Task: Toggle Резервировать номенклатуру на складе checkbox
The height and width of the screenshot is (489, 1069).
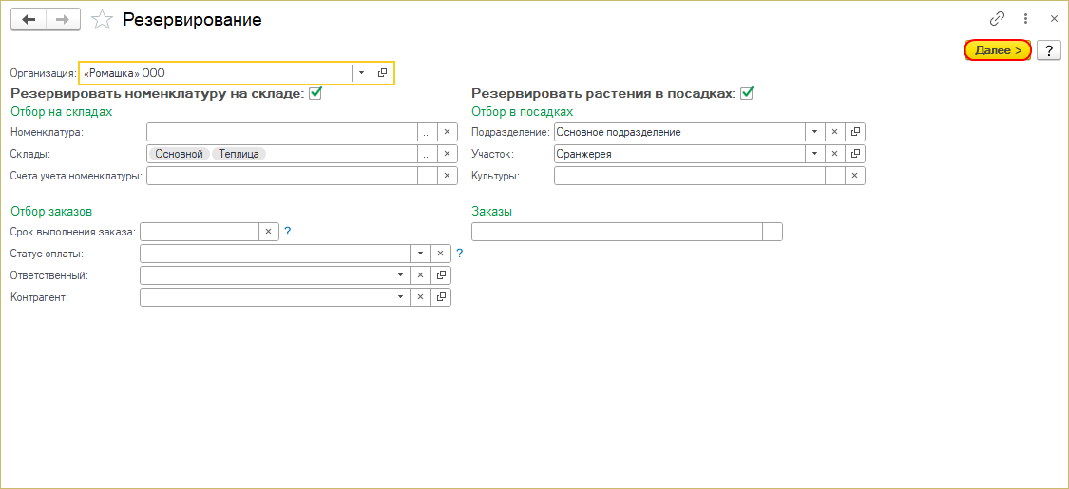Action: [x=315, y=93]
